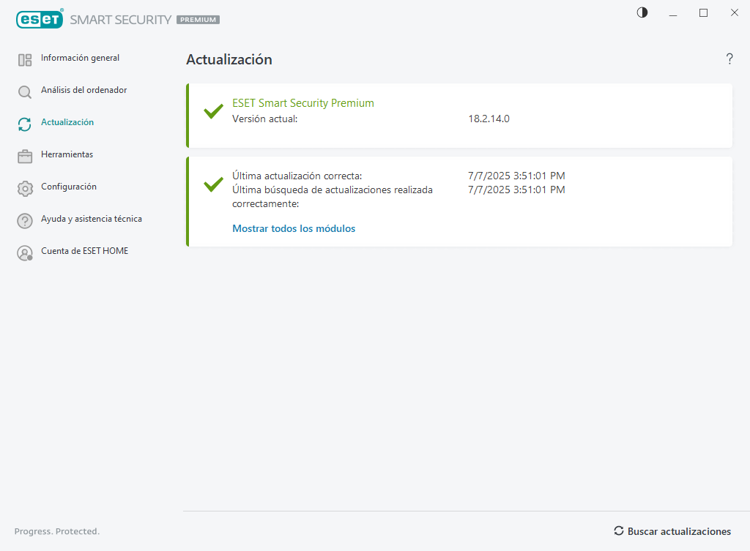The height and width of the screenshot is (551, 750).
Task: Click the PREMIUM badge next to the title
Action: coord(197,20)
